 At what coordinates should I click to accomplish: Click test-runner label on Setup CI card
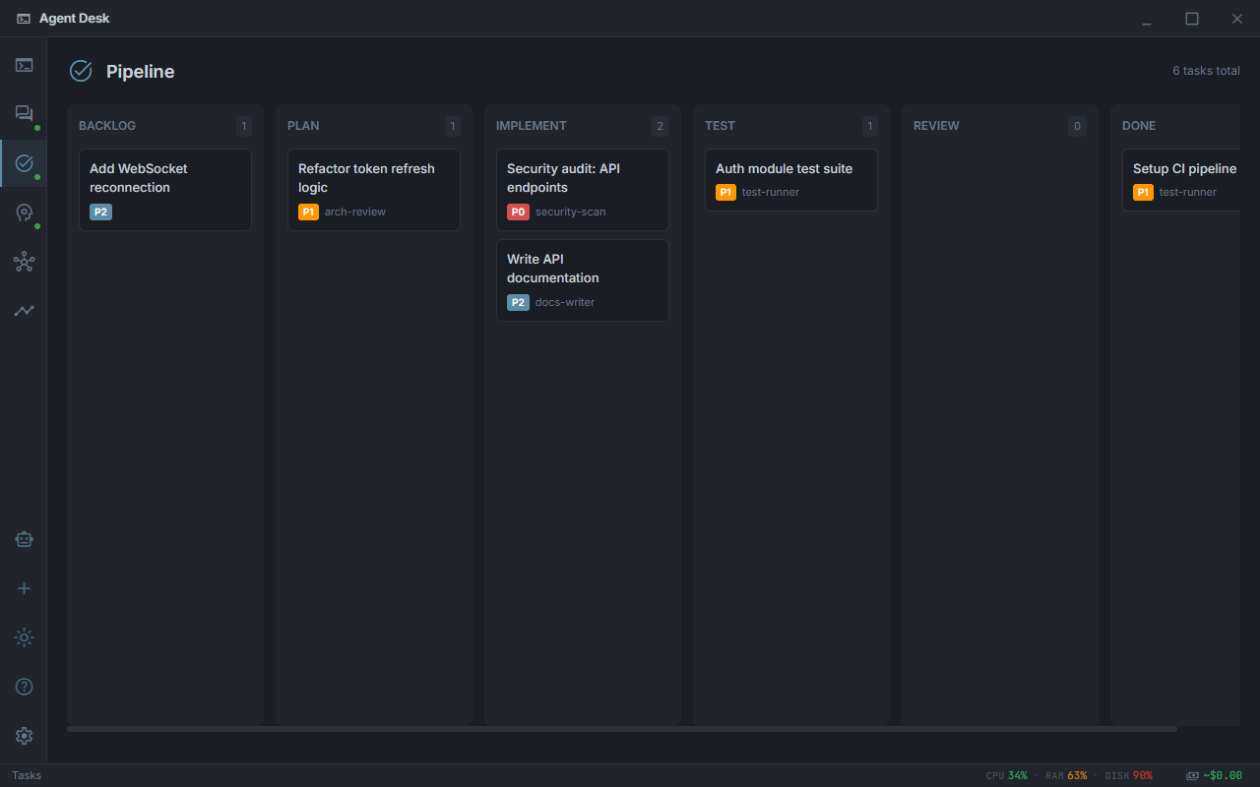[1188, 192]
